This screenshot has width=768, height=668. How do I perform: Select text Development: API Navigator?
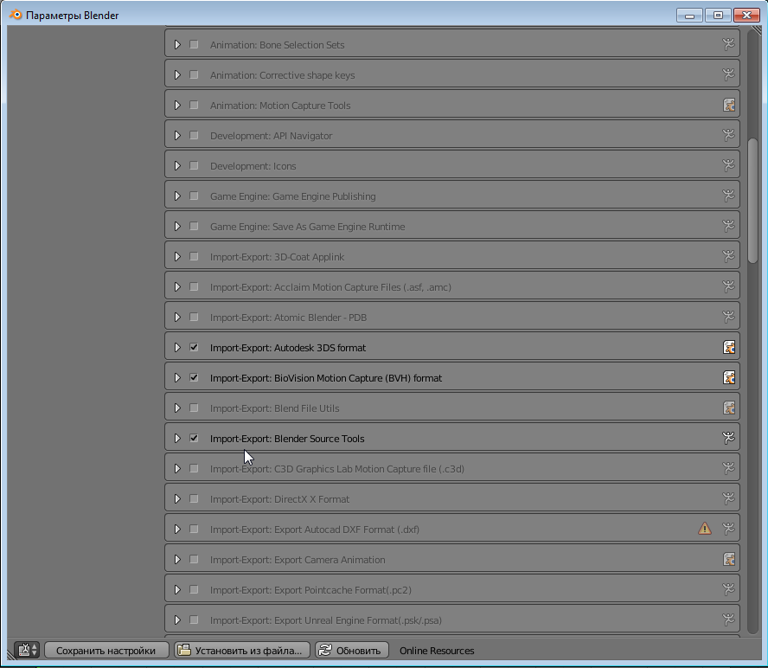(x=271, y=136)
